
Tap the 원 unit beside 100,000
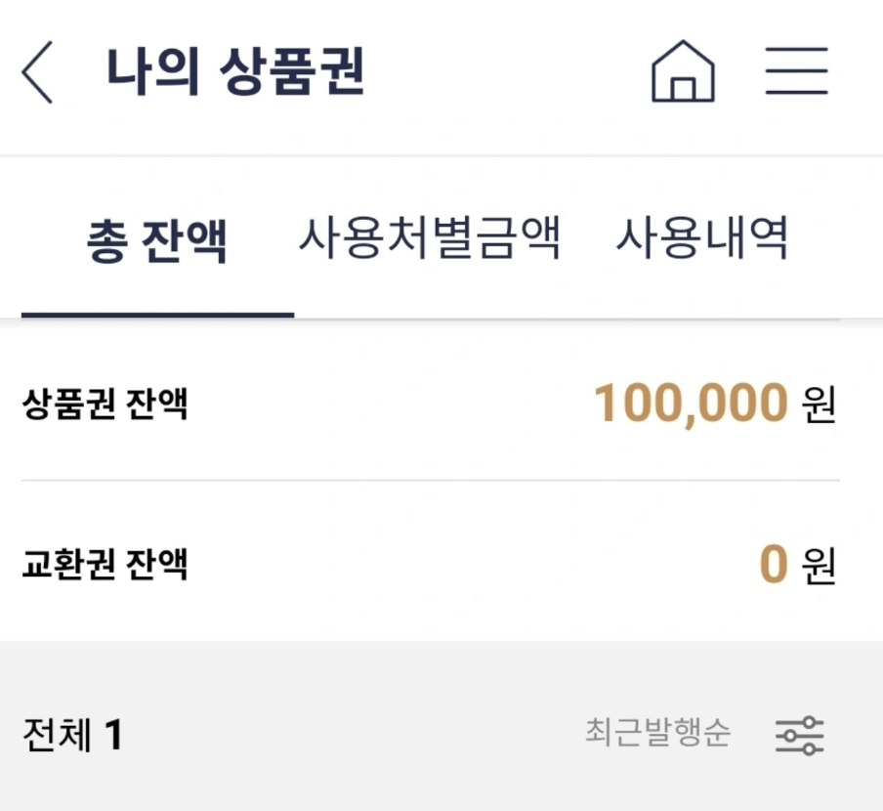(x=819, y=405)
